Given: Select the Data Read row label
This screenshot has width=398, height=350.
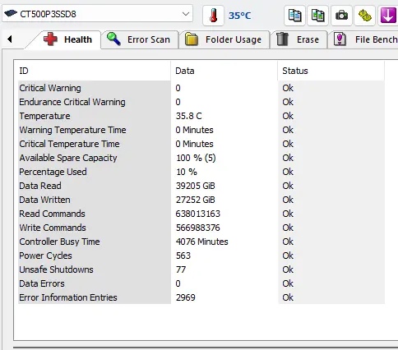Looking at the screenshot, I should click(40, 186).
